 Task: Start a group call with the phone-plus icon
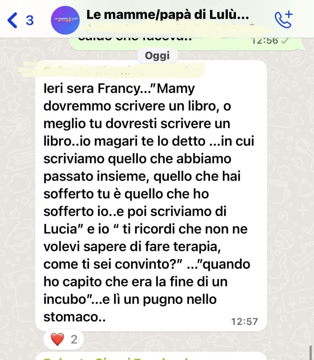point(284,19)
